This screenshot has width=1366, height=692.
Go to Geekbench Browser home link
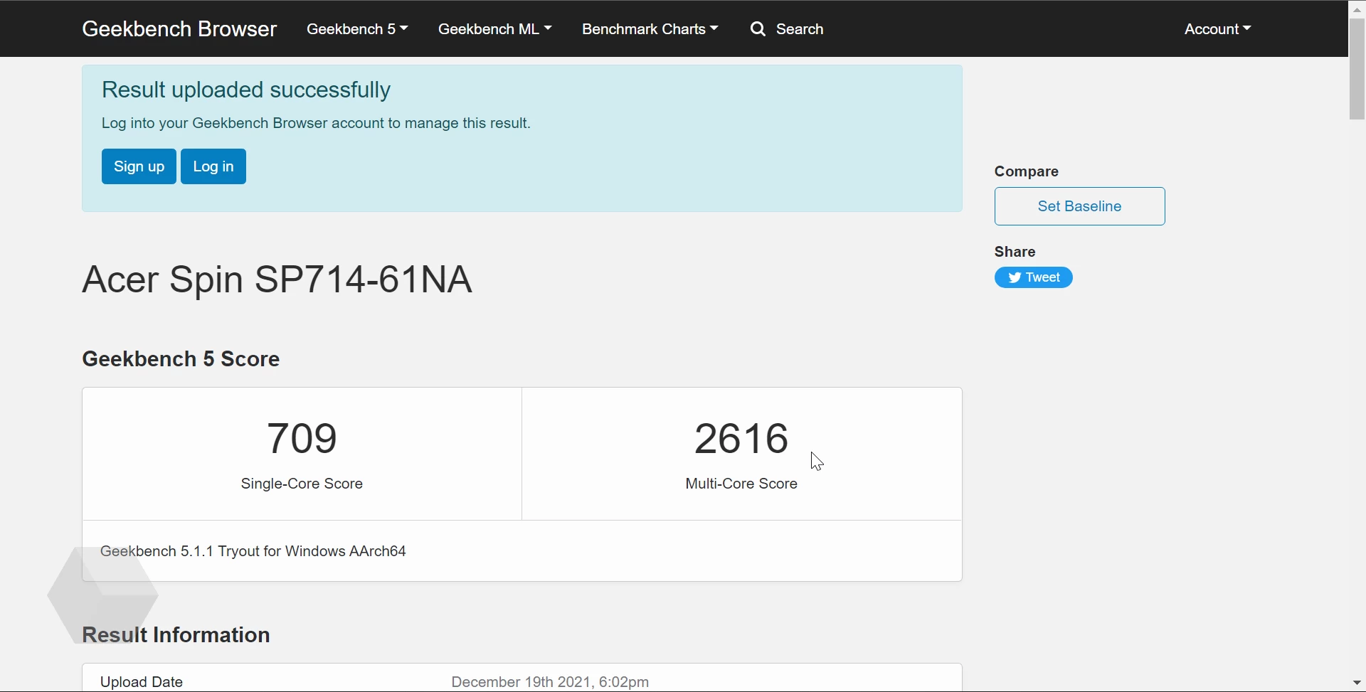179,29
